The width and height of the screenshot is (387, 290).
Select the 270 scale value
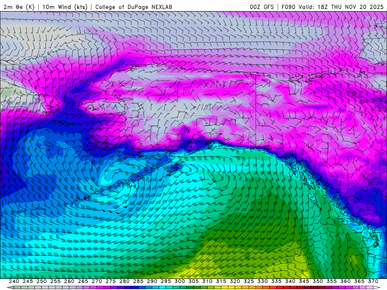[97, 281]
